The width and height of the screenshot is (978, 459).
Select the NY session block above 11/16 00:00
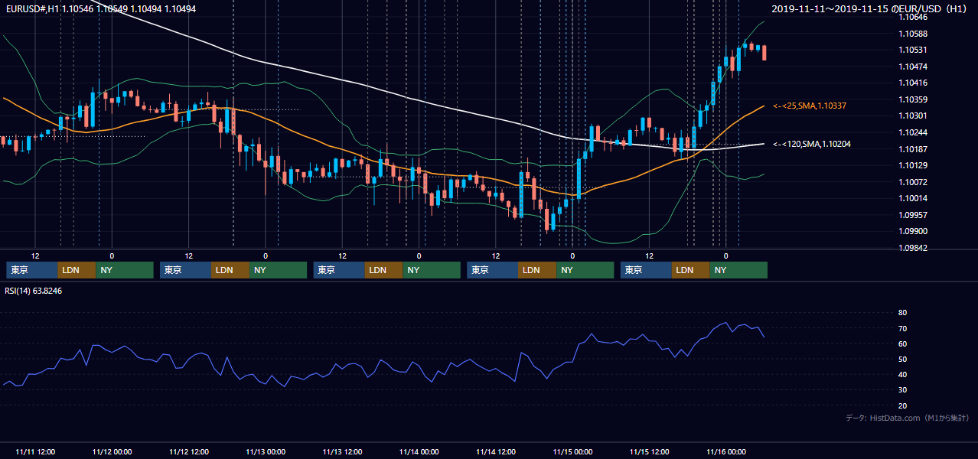pyautogui.click(x=738, y=270)
